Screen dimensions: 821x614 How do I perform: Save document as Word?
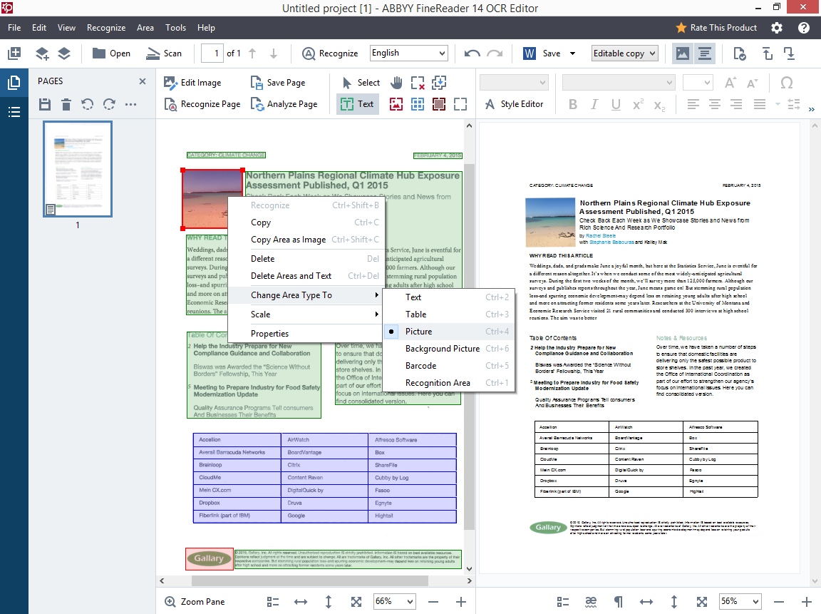click(542, 53)
